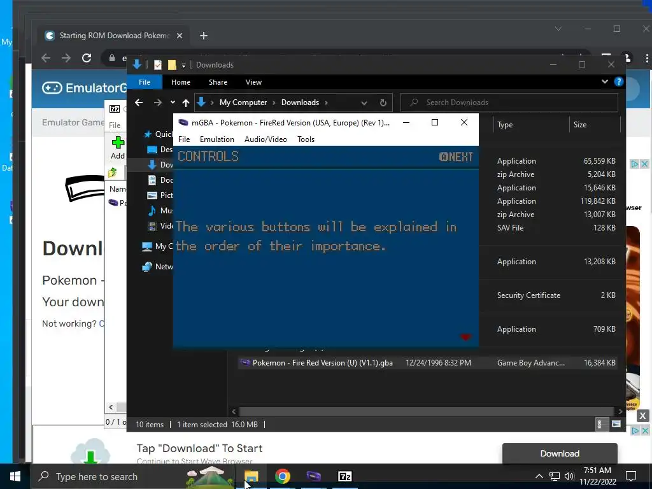
Task: Click the Download ad button
Action: [560, 453]
